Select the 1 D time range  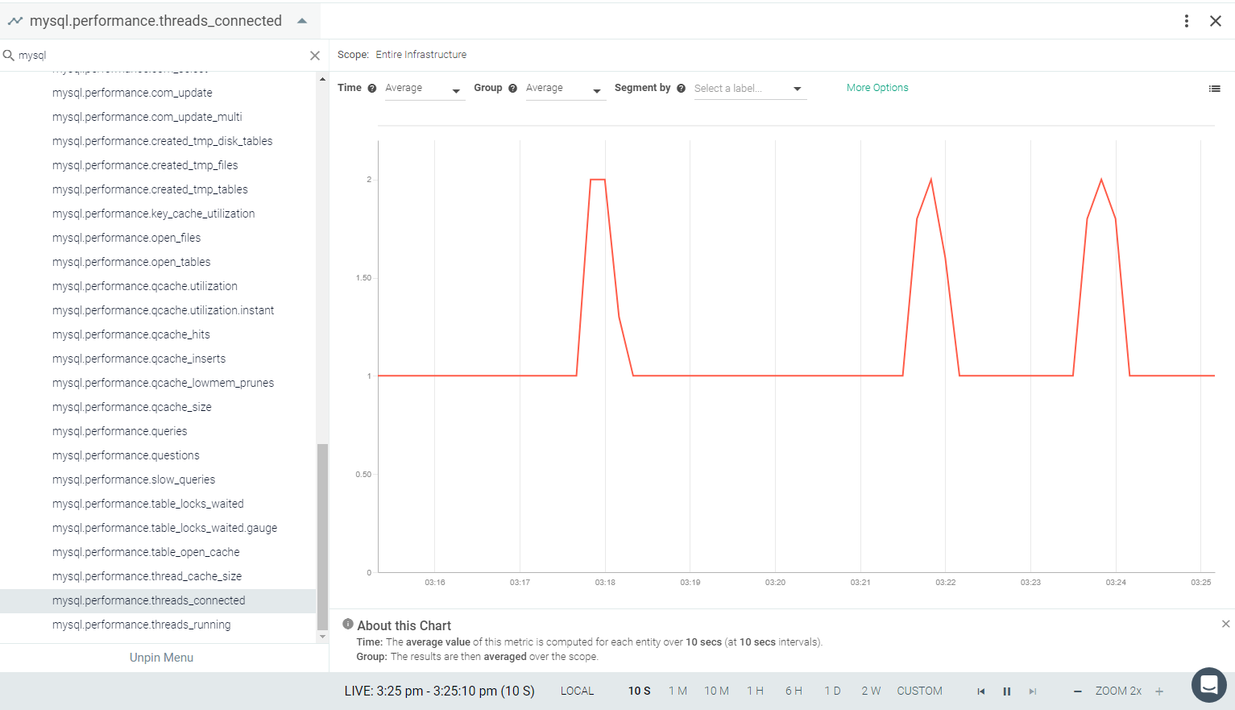[x=832, y=691]
